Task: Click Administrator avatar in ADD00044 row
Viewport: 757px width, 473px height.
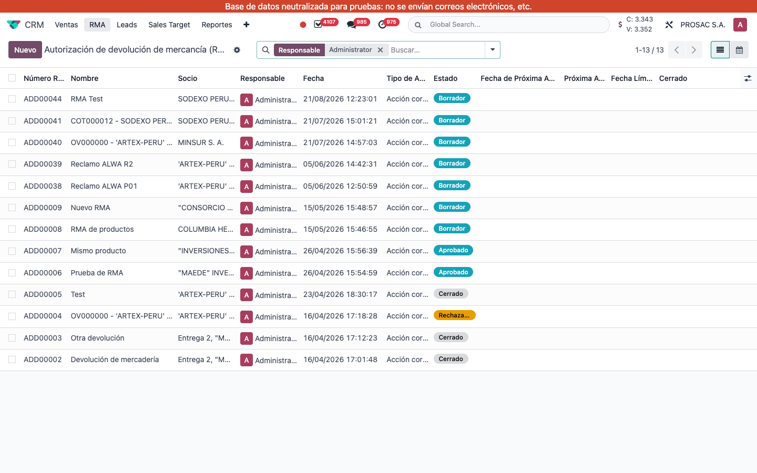Action: tap(247, 100)
